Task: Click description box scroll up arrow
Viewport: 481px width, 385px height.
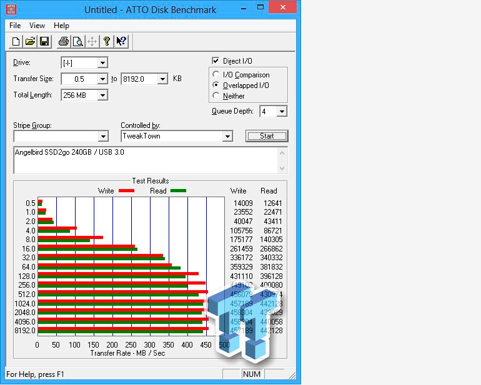Action: click(282, 153)
